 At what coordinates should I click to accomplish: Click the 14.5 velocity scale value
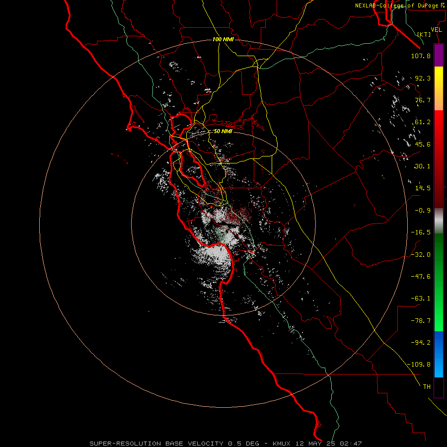[423, 188]
